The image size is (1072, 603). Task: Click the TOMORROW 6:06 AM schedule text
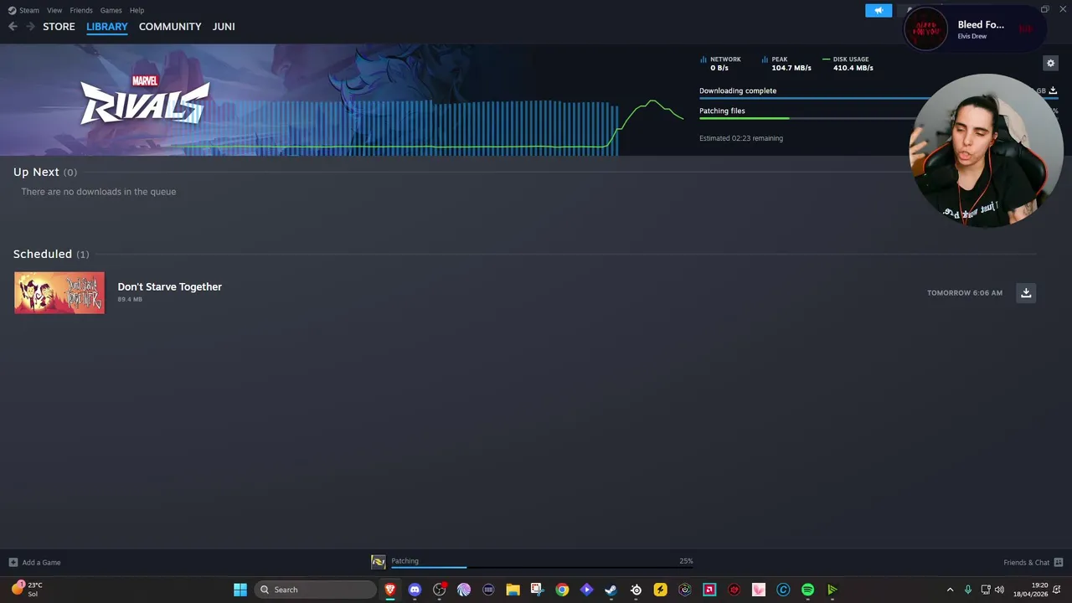965,292
